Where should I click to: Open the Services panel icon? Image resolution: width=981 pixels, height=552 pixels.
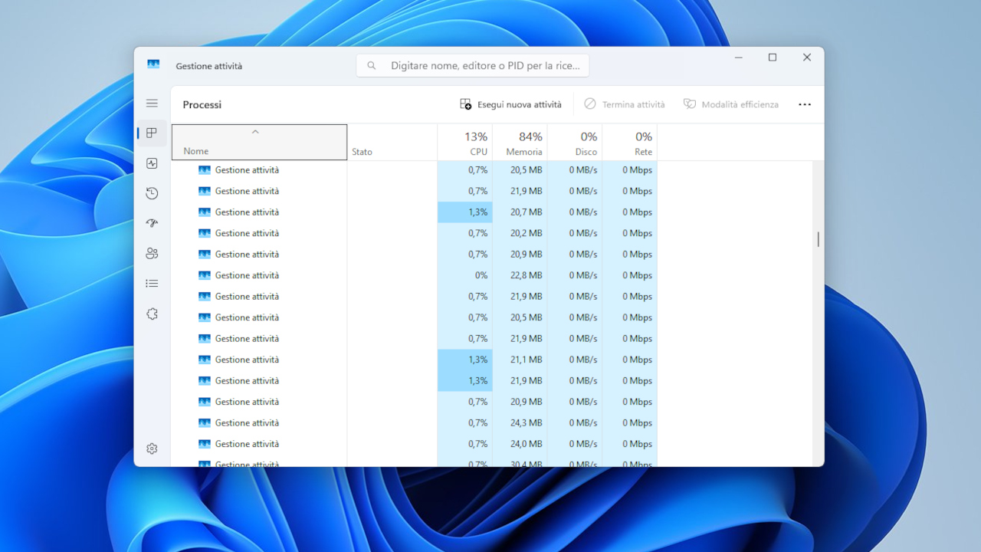coord(152,314)
